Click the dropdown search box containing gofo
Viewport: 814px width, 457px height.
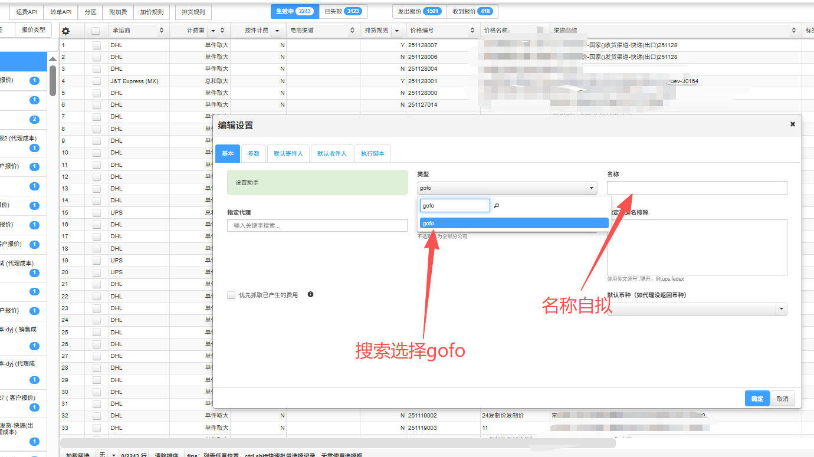pyautogui.click(x=455, y=205)
